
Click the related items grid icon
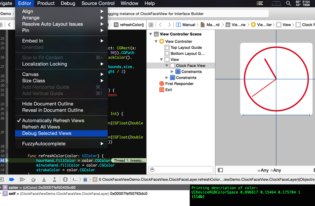click(151, 25)
